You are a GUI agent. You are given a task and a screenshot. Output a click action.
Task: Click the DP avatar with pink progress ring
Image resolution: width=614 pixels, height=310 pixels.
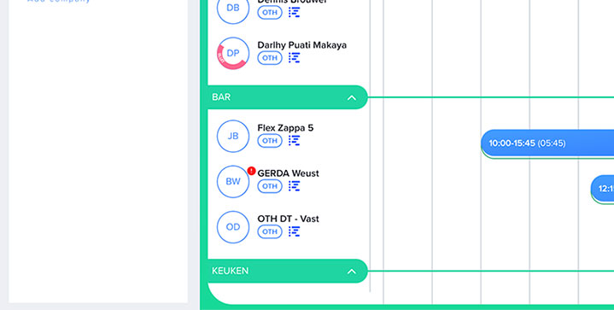click(233, 53)
